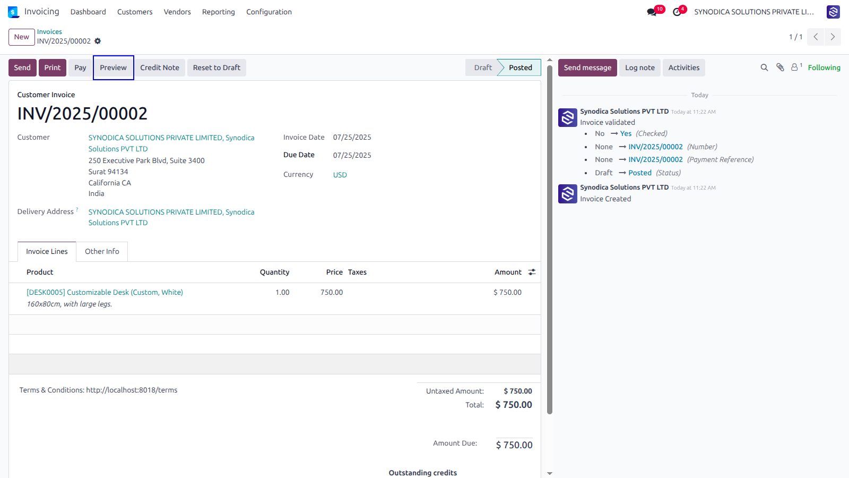
Task: Open the Dashboard menu
Action: pyautogui.click(x=88, y=12)
